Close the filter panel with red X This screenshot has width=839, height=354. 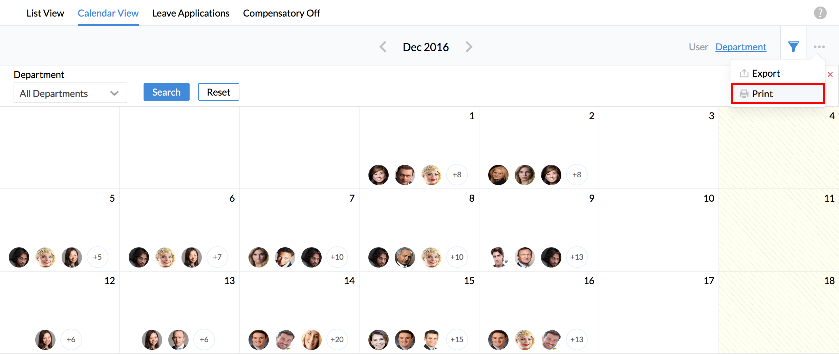pos(830,74)
